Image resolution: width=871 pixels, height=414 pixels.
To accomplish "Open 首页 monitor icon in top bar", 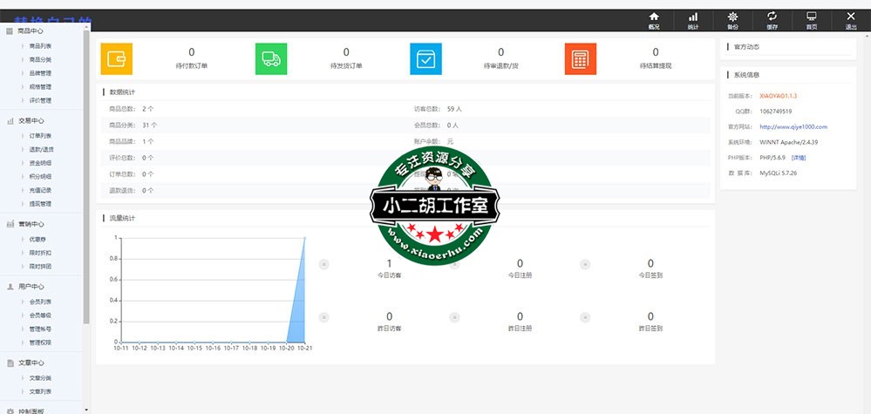I will [812, 17].
